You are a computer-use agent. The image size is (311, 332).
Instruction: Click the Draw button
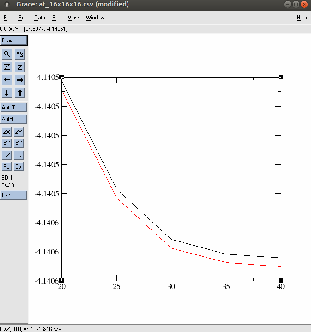point(14,41)
